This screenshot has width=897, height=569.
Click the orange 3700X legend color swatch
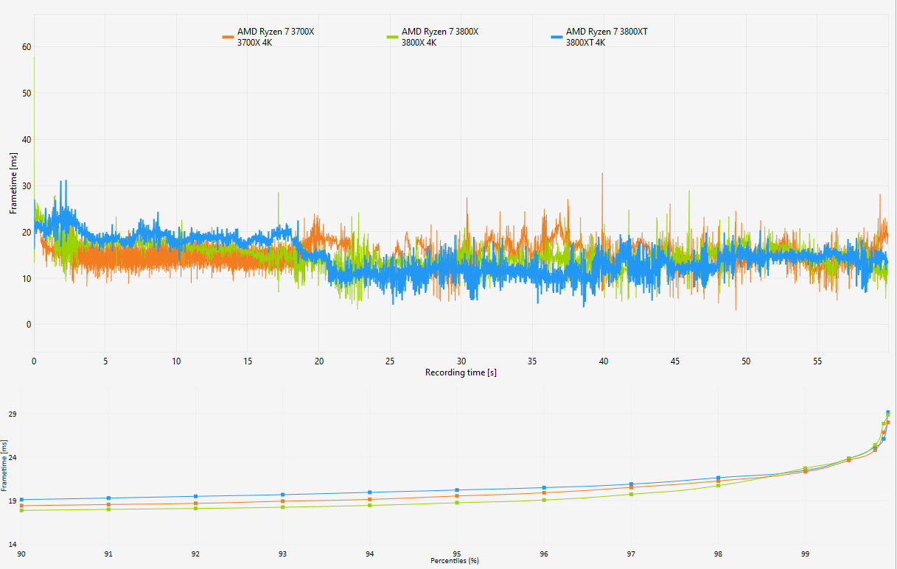[228, 37]
